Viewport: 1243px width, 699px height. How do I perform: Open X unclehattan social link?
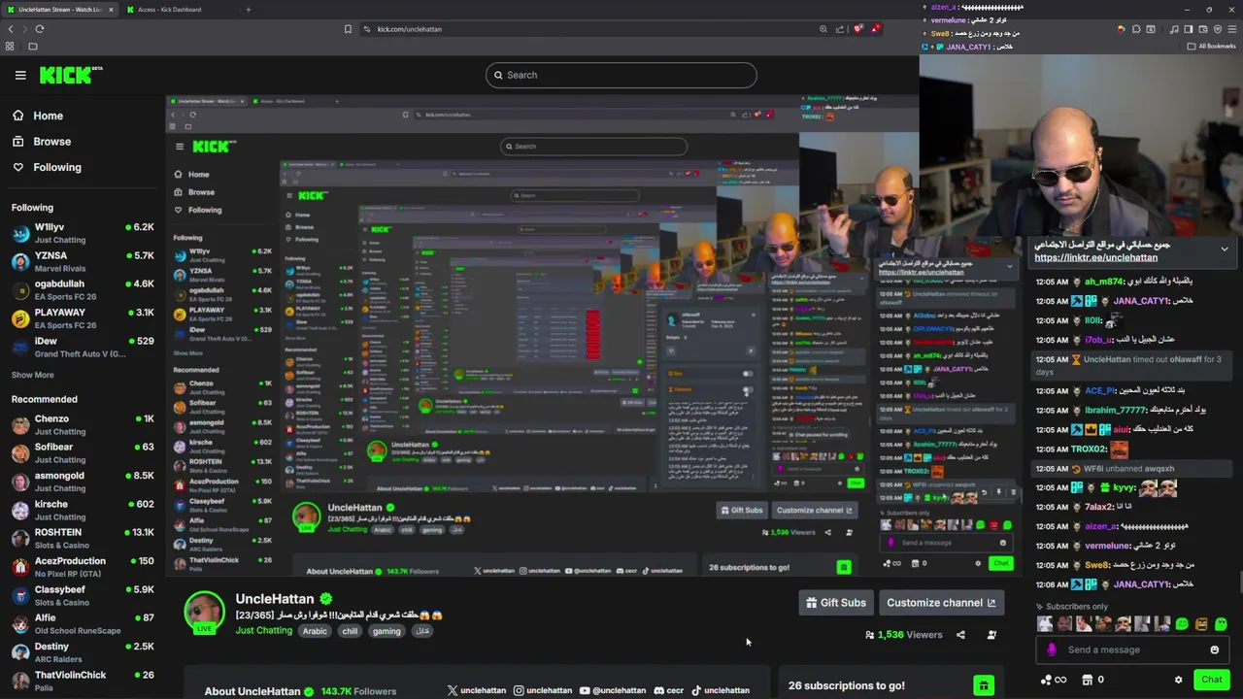tap(476, 690)
